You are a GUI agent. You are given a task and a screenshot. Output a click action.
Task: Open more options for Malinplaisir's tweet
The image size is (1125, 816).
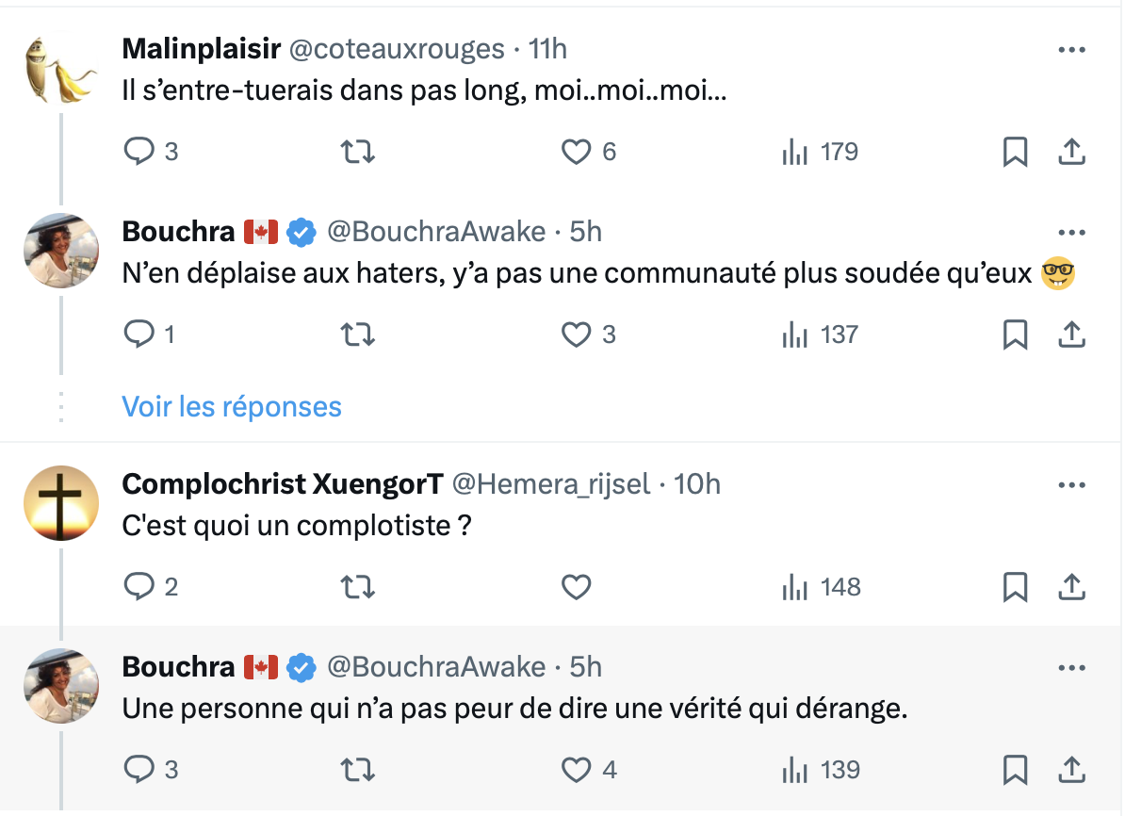click(1072, 50)
